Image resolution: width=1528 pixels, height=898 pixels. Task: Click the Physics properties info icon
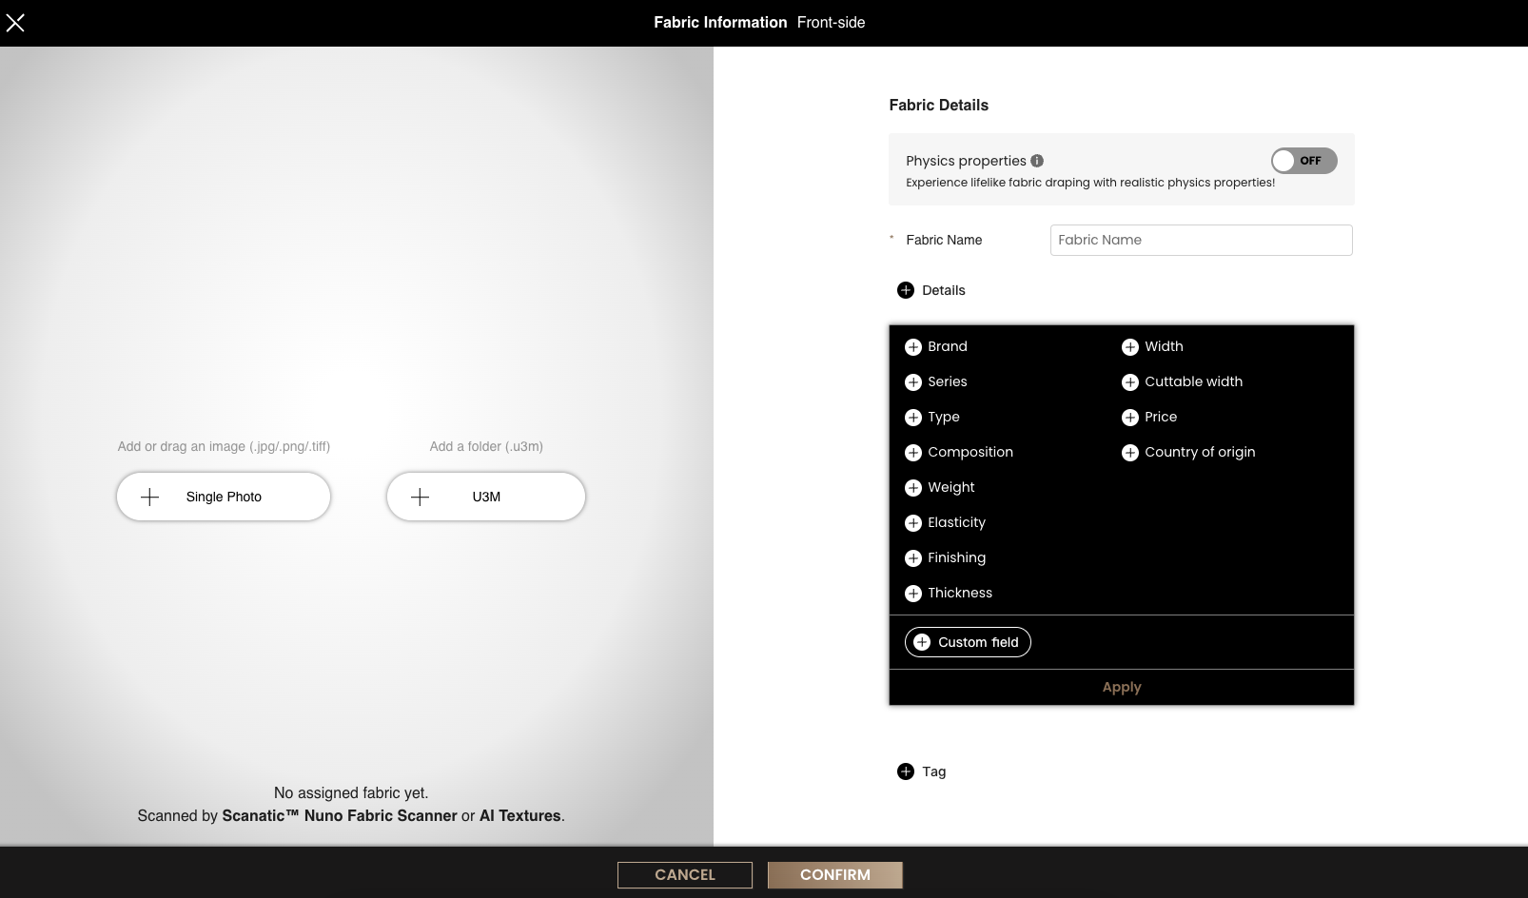1037,161
